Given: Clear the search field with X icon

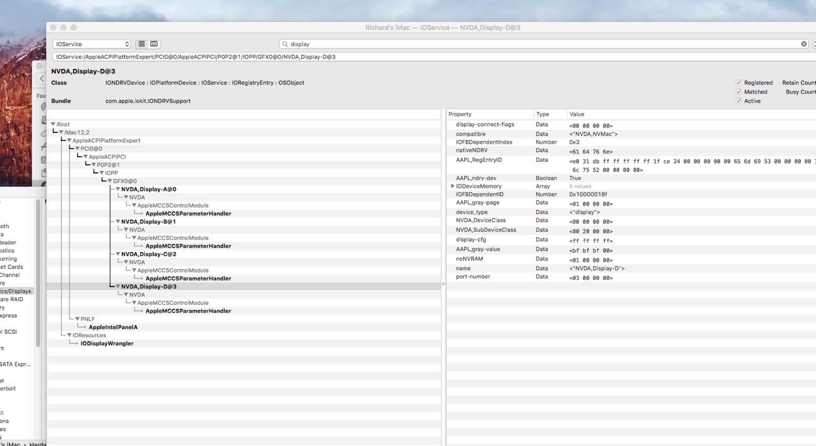Looking at the screenshot, I should [x=804, y=44].
